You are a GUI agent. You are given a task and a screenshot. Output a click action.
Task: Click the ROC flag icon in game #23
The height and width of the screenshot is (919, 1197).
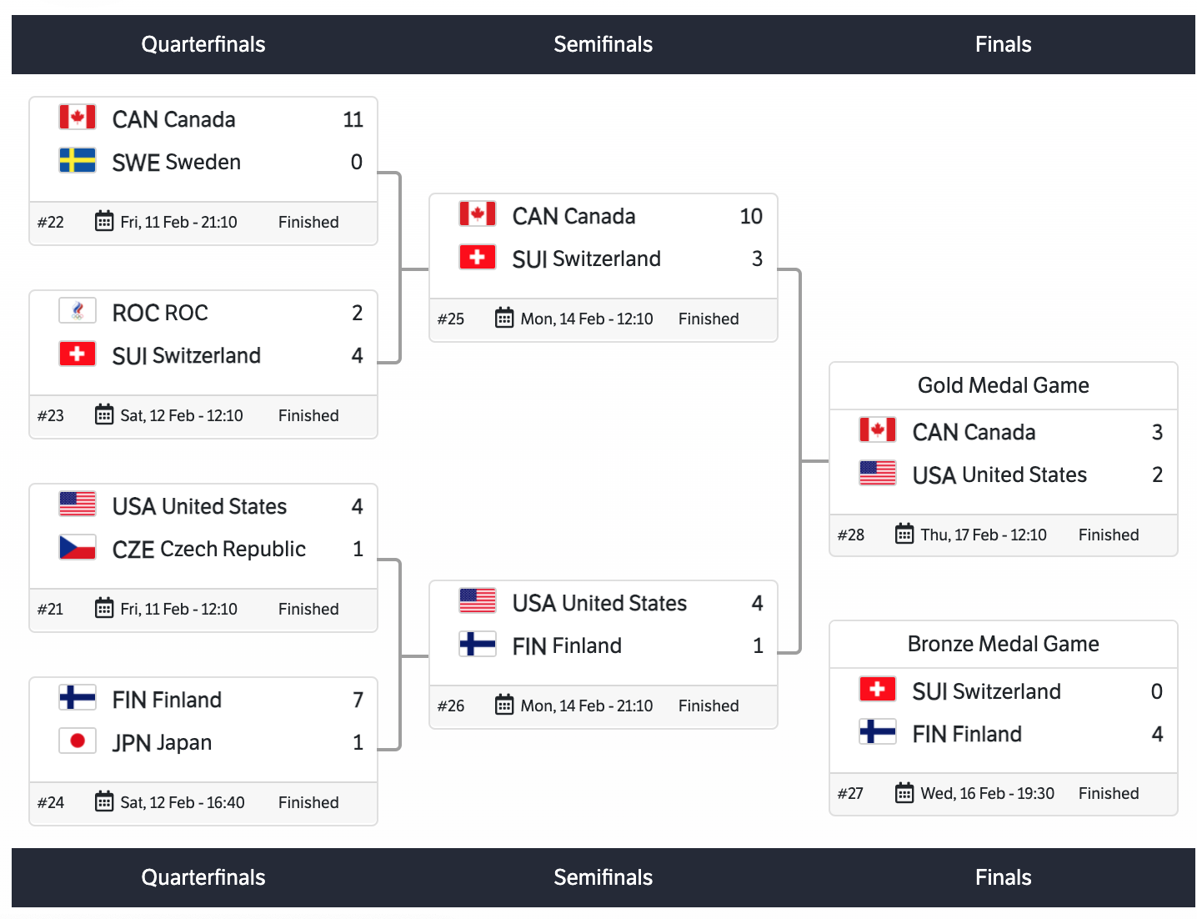(78, 311)
